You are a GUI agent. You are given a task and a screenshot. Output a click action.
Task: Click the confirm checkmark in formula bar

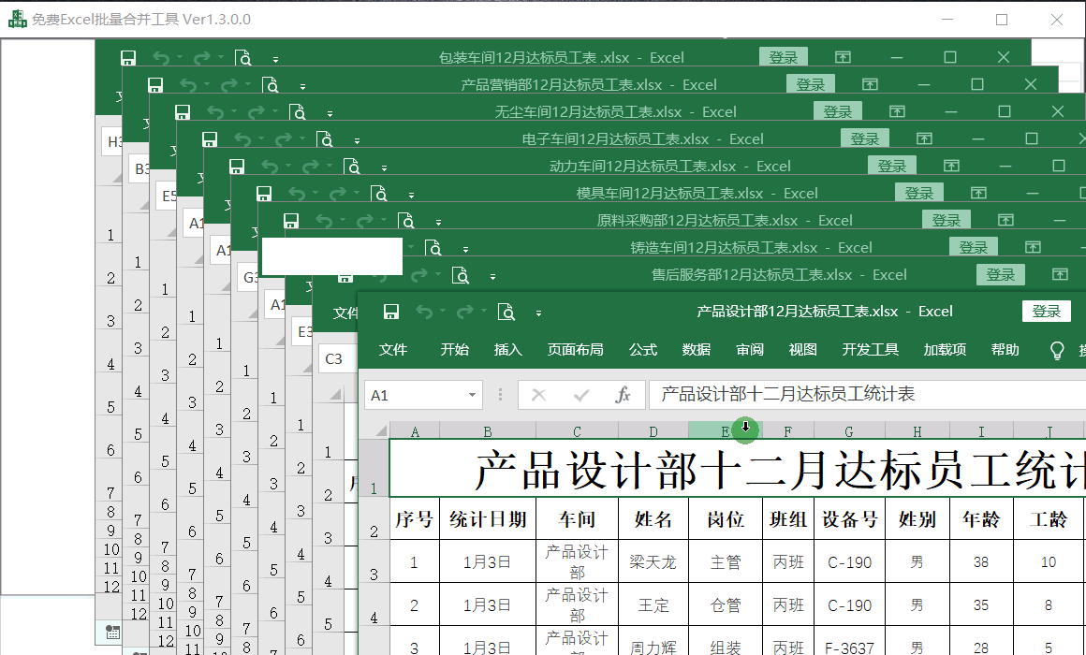(x=581, y=396)
